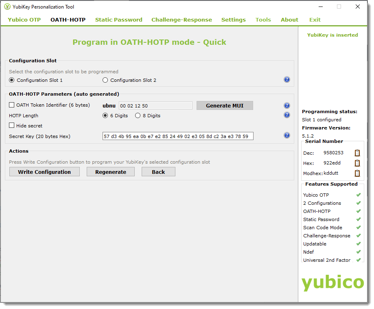Click the YubiKey icon in the title bar
The width and height of the screenshot is (374, 309).
pos(8,7)
